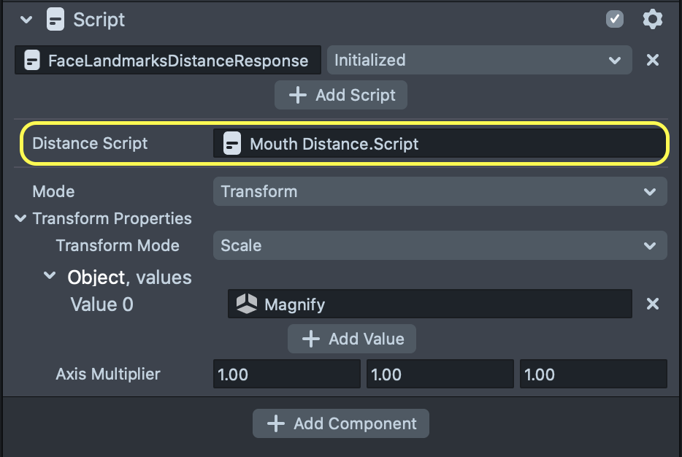Click the Script component header icon
The image size is (682, 457).
[55, 20]
